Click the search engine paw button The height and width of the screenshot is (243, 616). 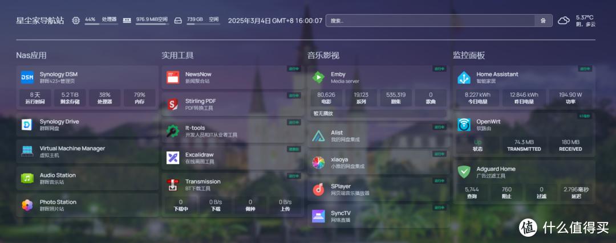[x=544, y=21]
